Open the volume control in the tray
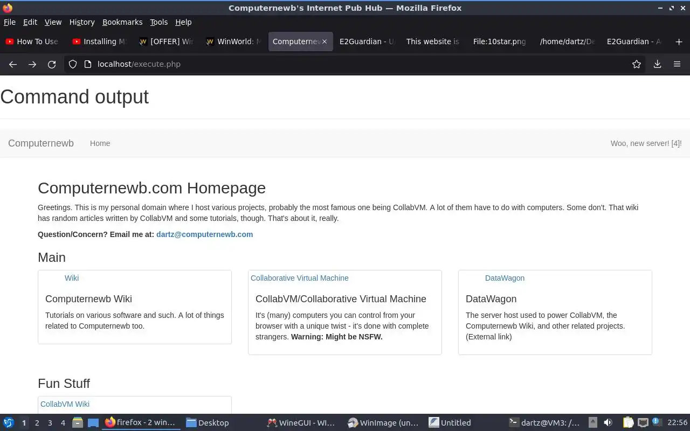The height and width of the screenshot is (431, 690). (x=608, y=423)
